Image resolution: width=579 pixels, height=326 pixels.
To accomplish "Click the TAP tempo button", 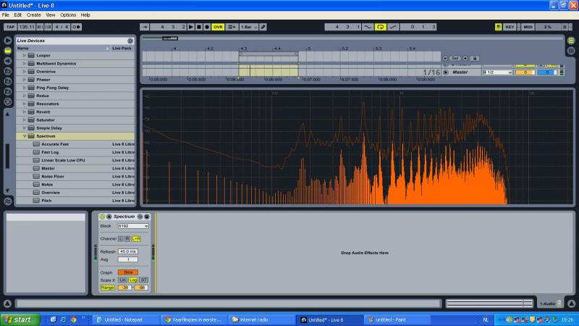I will click(10, 27).
